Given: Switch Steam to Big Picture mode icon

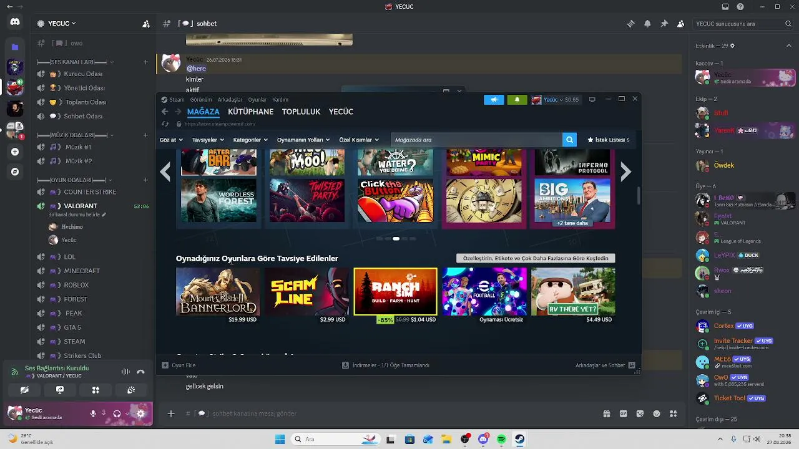Looking at the screenshot, I should [592, 100].
